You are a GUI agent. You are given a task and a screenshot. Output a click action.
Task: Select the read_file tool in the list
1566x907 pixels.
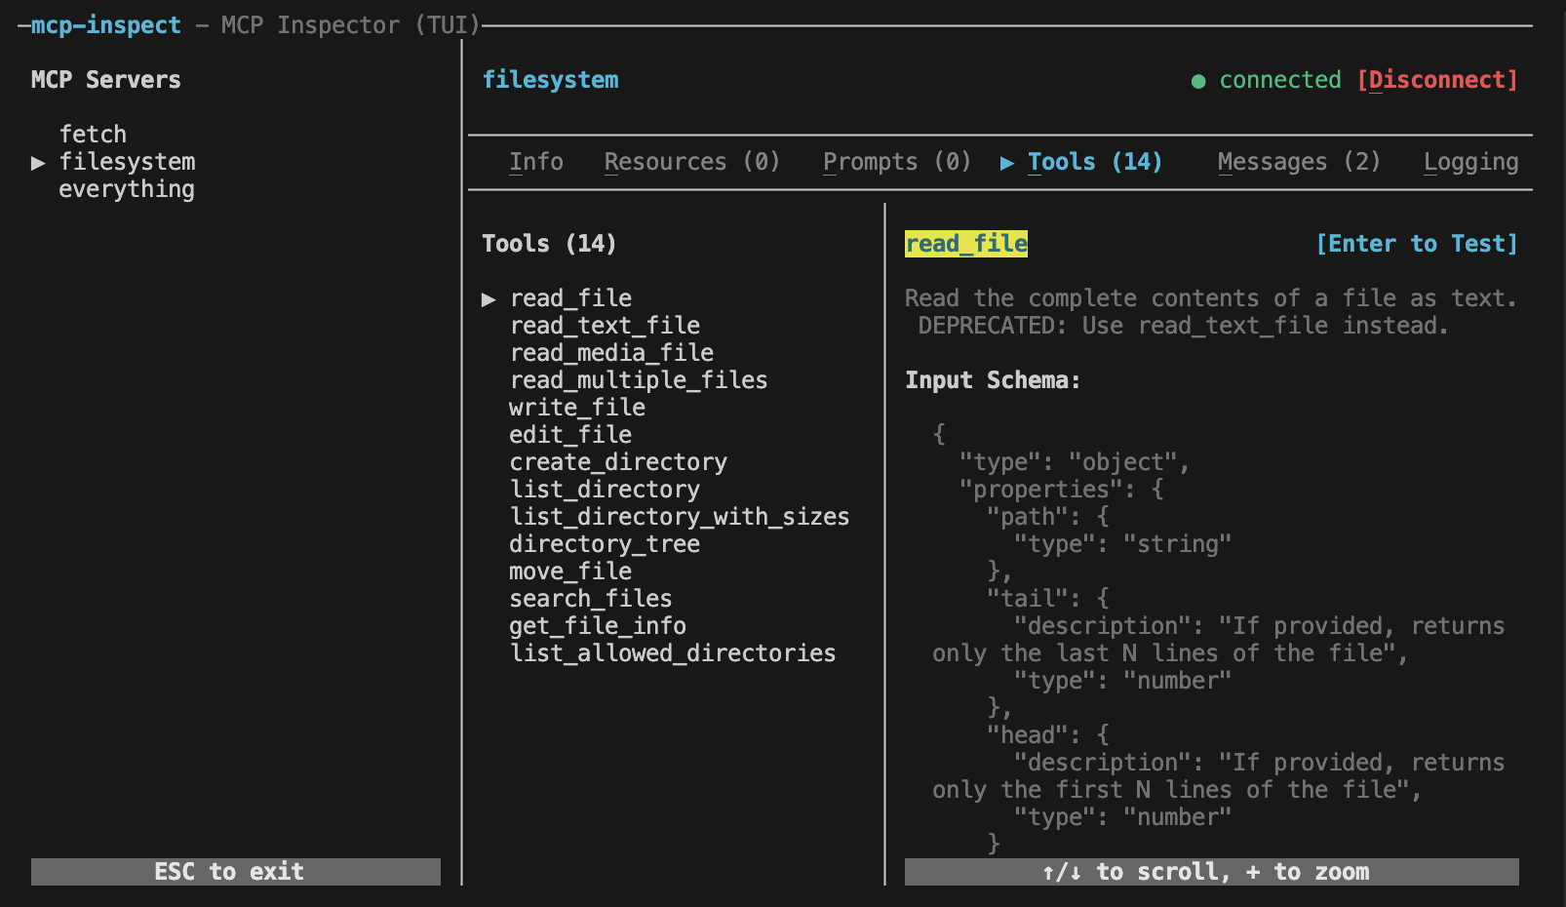click(571, 298)
